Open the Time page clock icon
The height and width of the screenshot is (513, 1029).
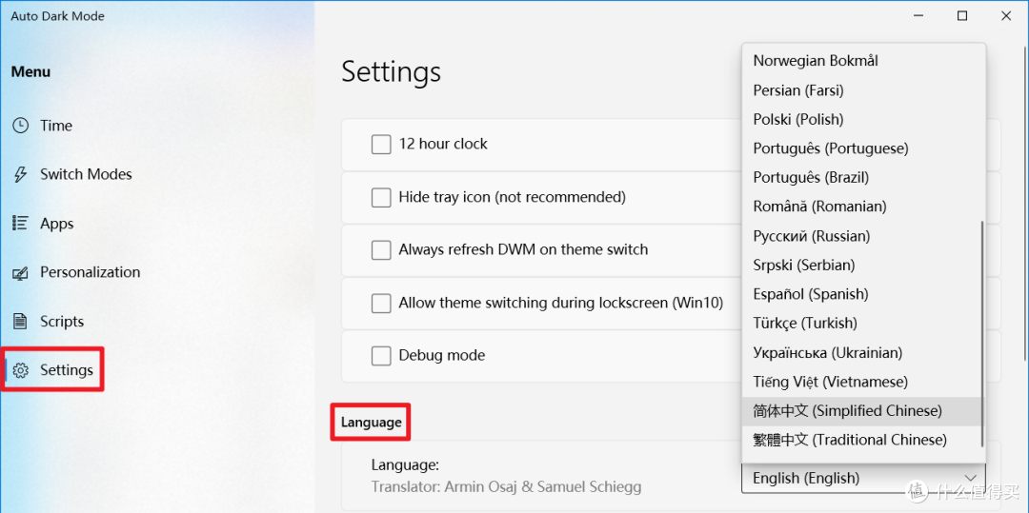coord(21,125)
